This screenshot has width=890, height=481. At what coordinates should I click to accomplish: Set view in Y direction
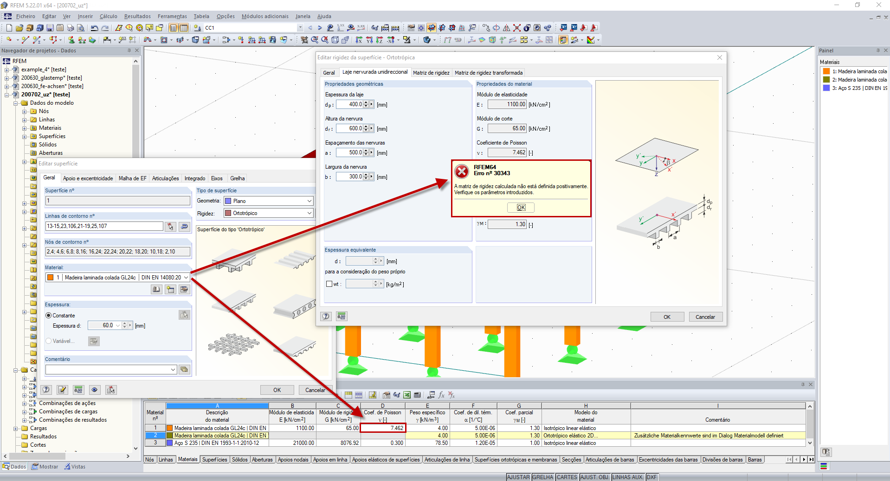point(369,40)
